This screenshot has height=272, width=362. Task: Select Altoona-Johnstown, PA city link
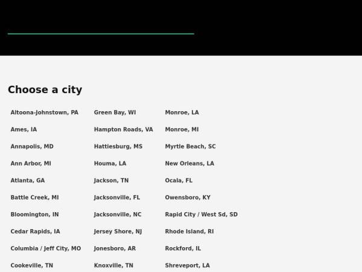click(44, 112)
